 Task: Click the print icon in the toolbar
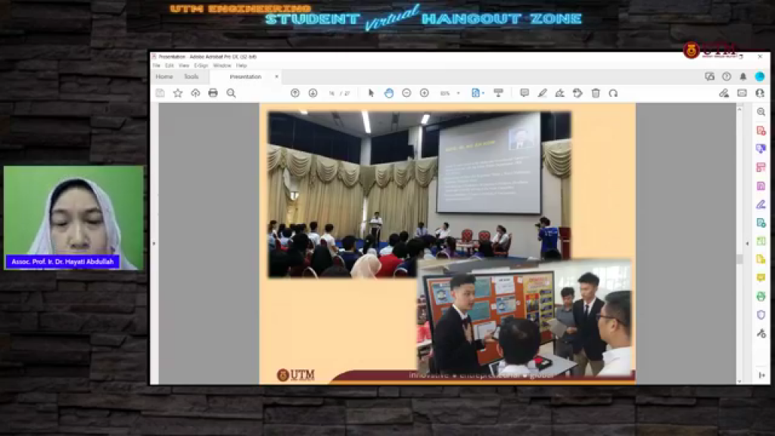[x=213, y=93]
